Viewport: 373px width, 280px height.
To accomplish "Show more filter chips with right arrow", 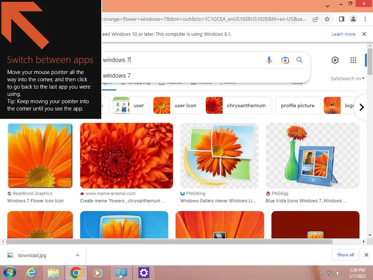I will [362, 107].
